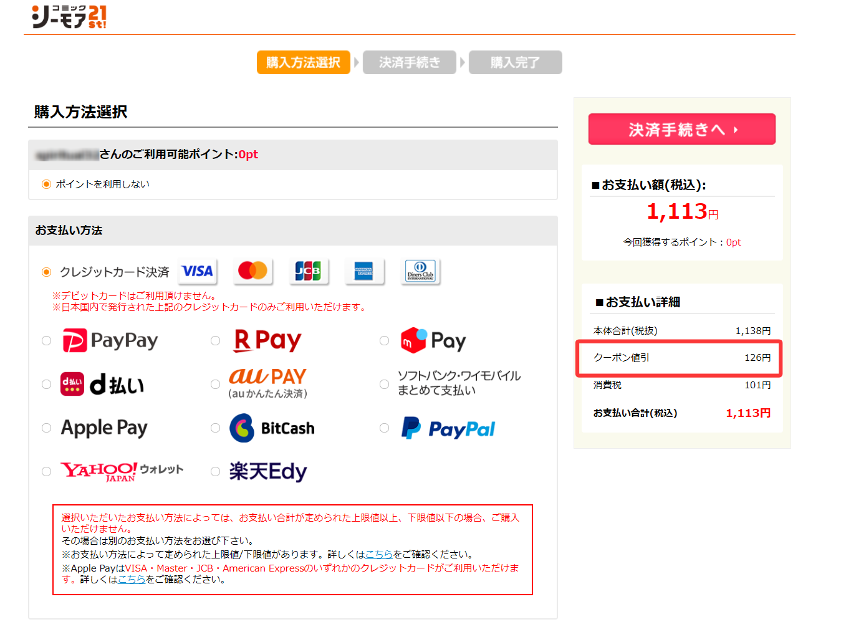The width and height of the screenshot is (846, 632).
Task: Select the Yahoo! ウォレット radio button
Action: 46,471
